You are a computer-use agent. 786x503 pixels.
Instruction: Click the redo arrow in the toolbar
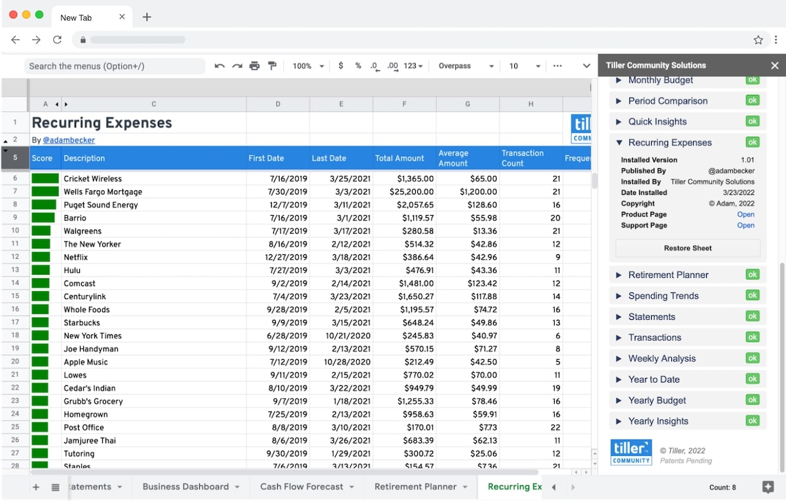[237, 66]
